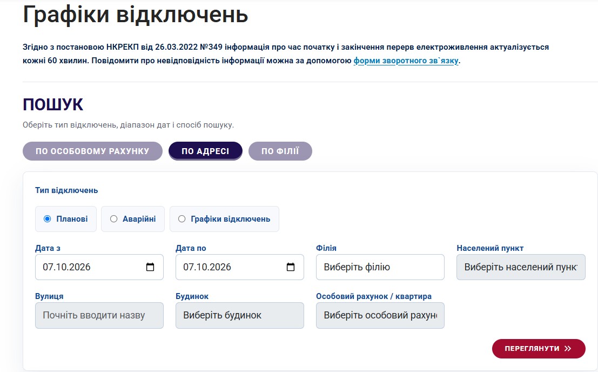
Task: Open the 'Виберіть будинок' dropdown
Action: coord(240,316)
